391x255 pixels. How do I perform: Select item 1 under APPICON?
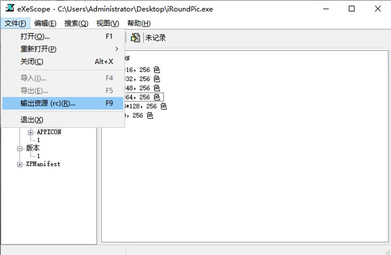click(38, 140)
